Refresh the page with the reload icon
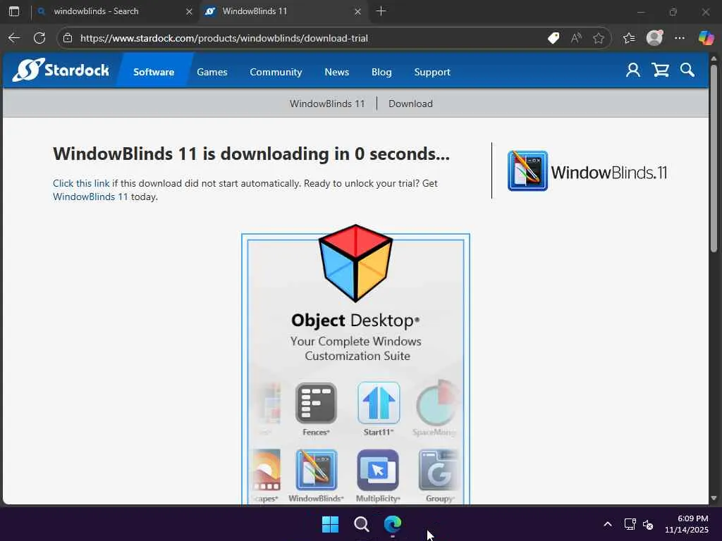The image size is (722, 541). [x=39, y=38]
